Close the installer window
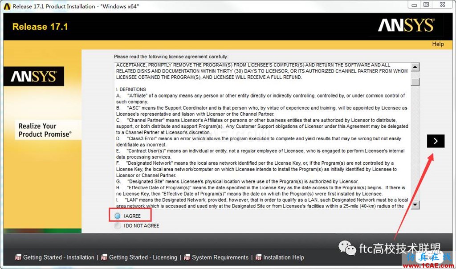Screen dimensions: 456x269 click(x=443, y=4)
